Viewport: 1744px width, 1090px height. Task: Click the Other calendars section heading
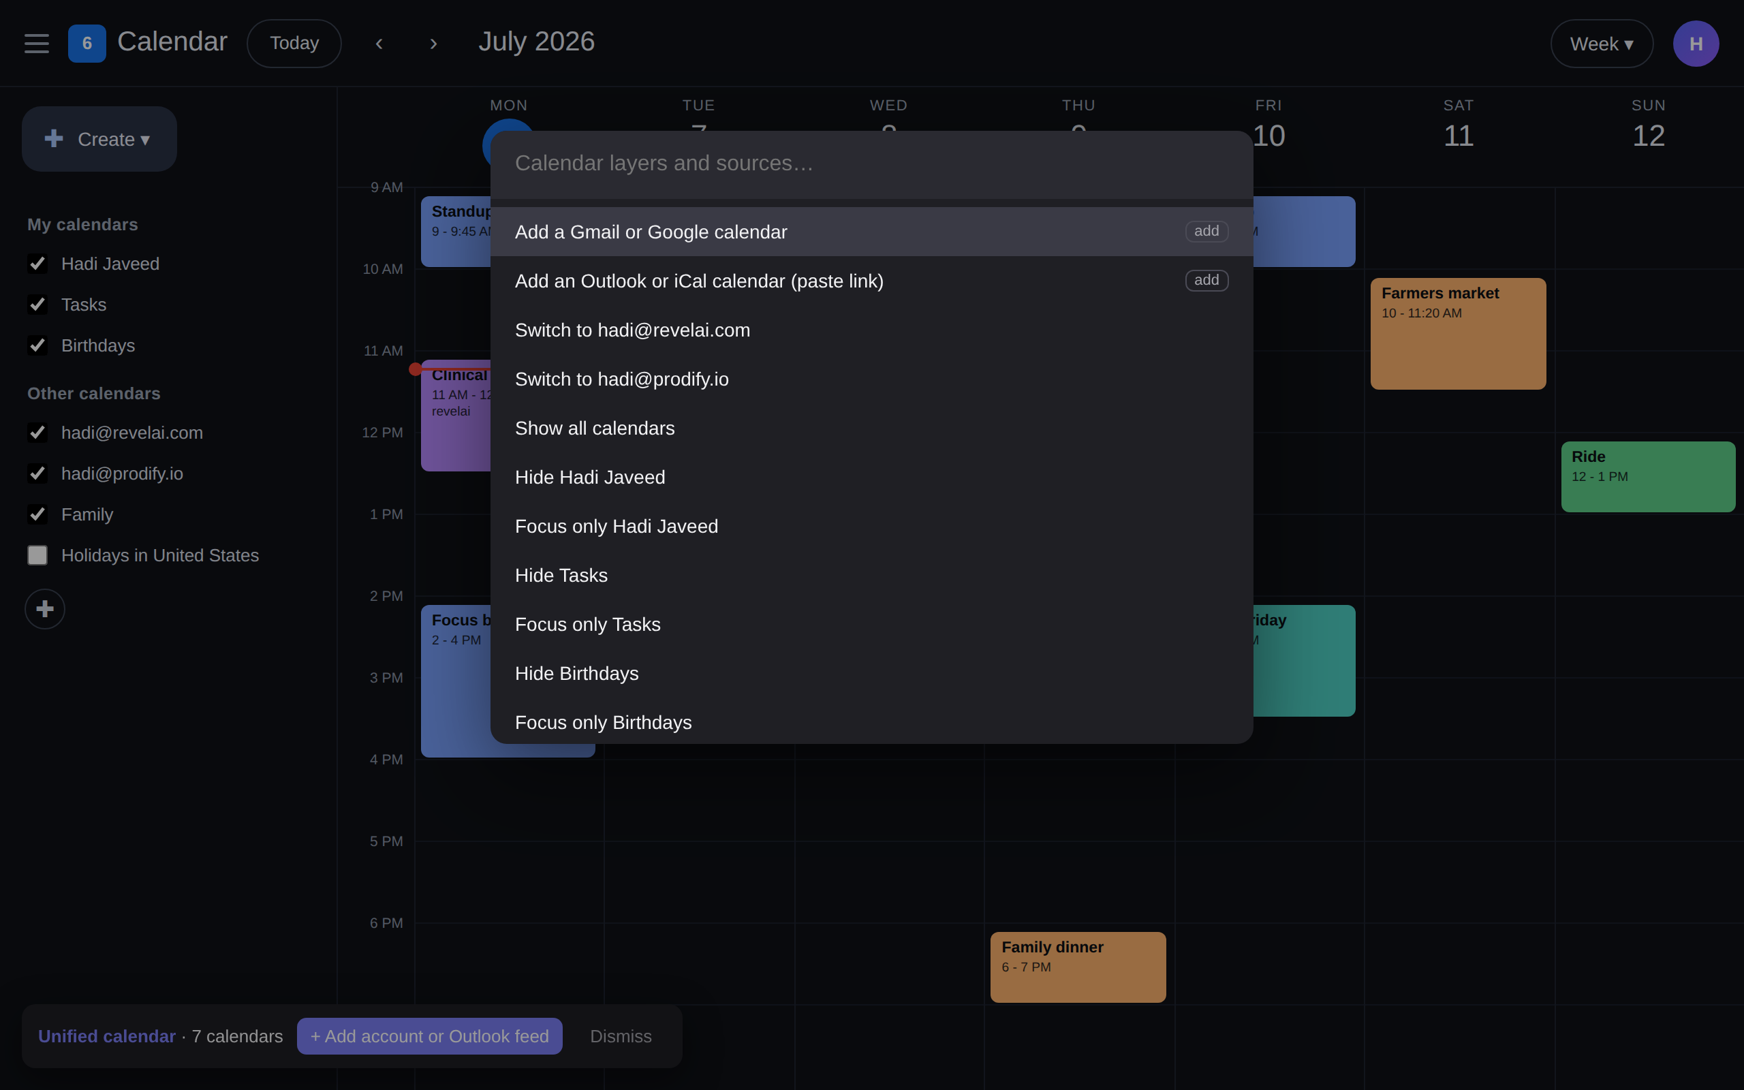[x=94, y=394]
